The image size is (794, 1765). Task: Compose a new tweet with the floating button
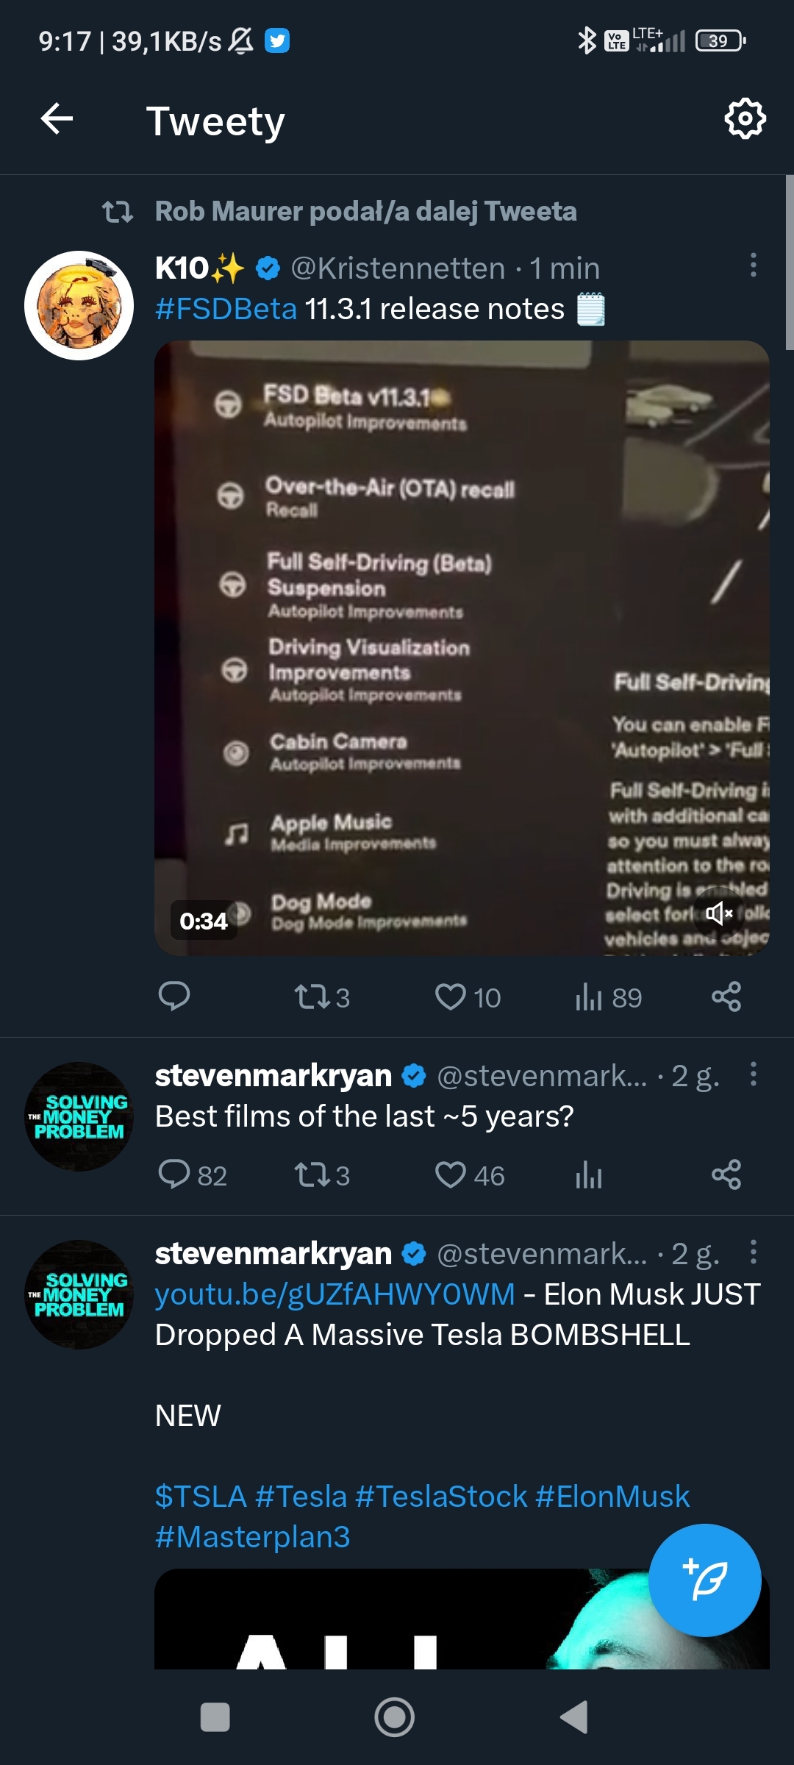coord(704,1580)
